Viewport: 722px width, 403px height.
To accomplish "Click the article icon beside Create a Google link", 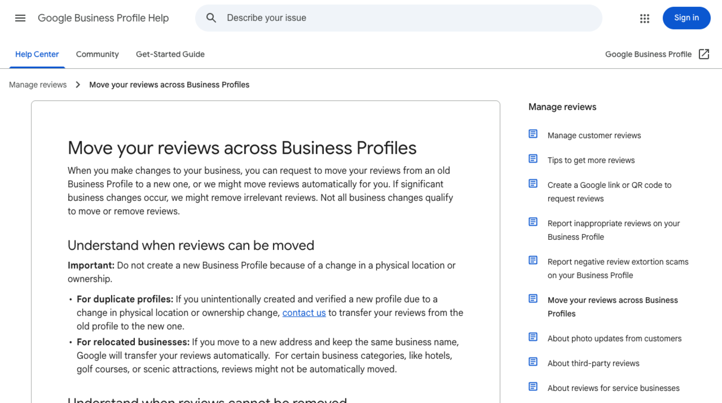I will (533, 184).
